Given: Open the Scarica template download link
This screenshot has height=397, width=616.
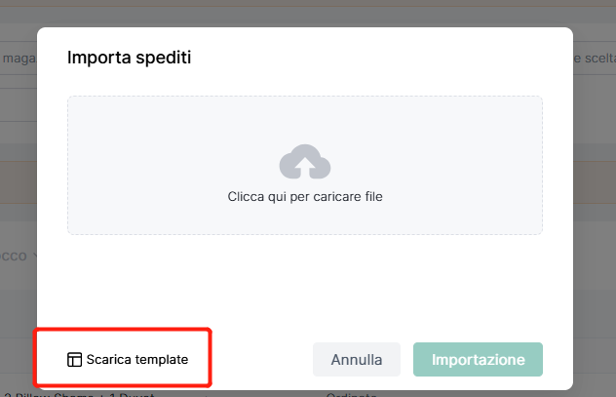Looking at the screenshot, I should (x=128, y=359).
